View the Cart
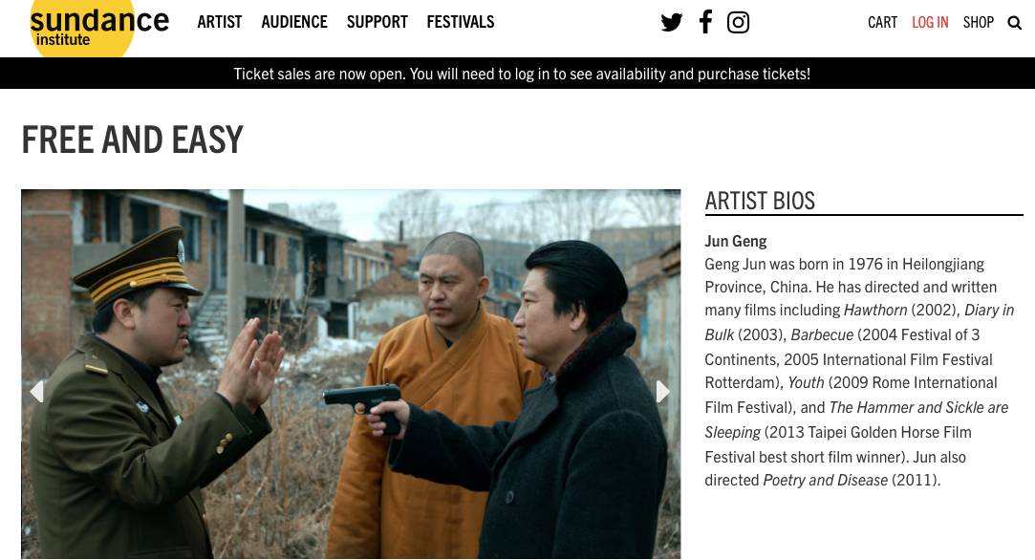The image size is (1035, 560). pyautogui.click(x=882, y=22)
